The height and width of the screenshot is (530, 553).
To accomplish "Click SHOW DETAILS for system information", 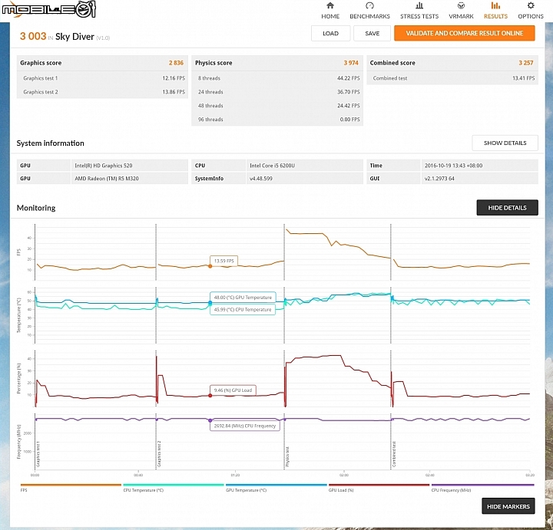I will [x=505, y=143].
